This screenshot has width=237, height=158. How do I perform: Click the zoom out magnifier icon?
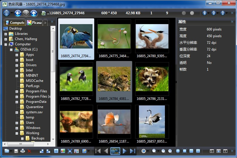[163, 151]
